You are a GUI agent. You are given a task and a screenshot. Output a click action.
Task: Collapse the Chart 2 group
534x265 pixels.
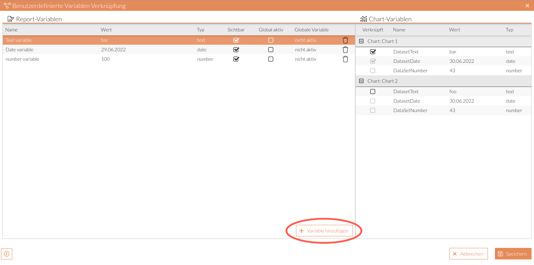coord(362,81)
